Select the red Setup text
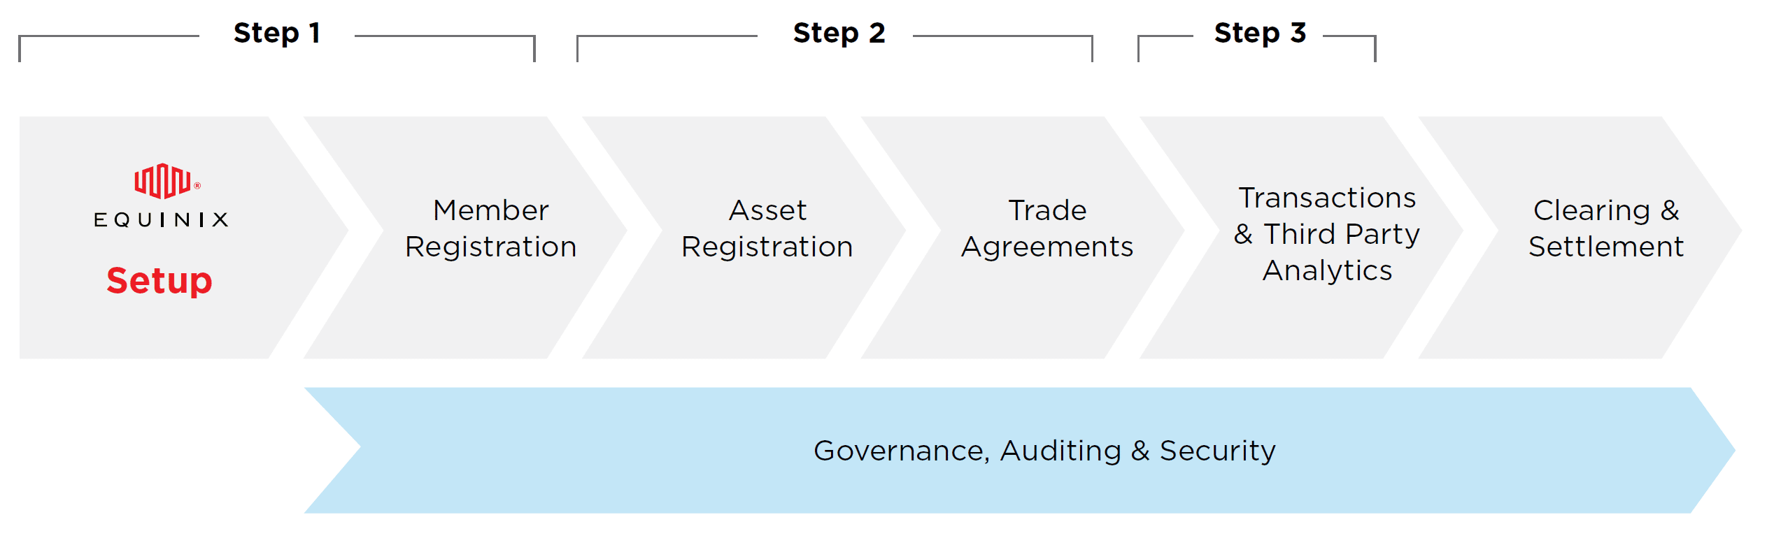 click(x=159, y=281)
